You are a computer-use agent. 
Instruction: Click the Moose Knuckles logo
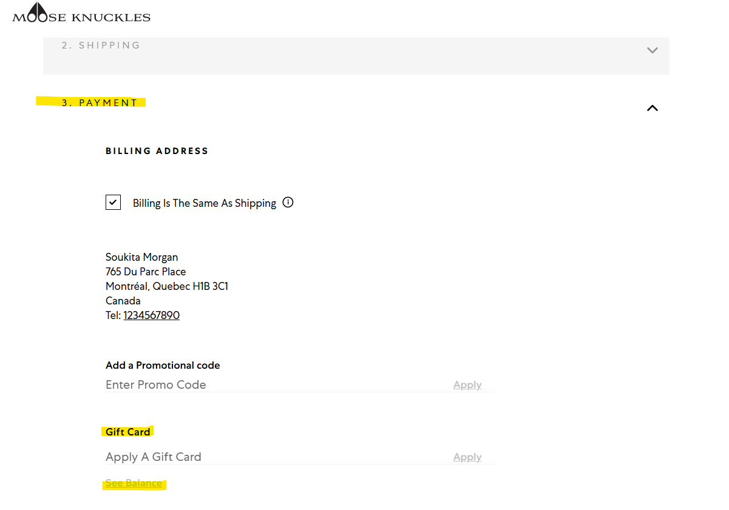(81, 13)
